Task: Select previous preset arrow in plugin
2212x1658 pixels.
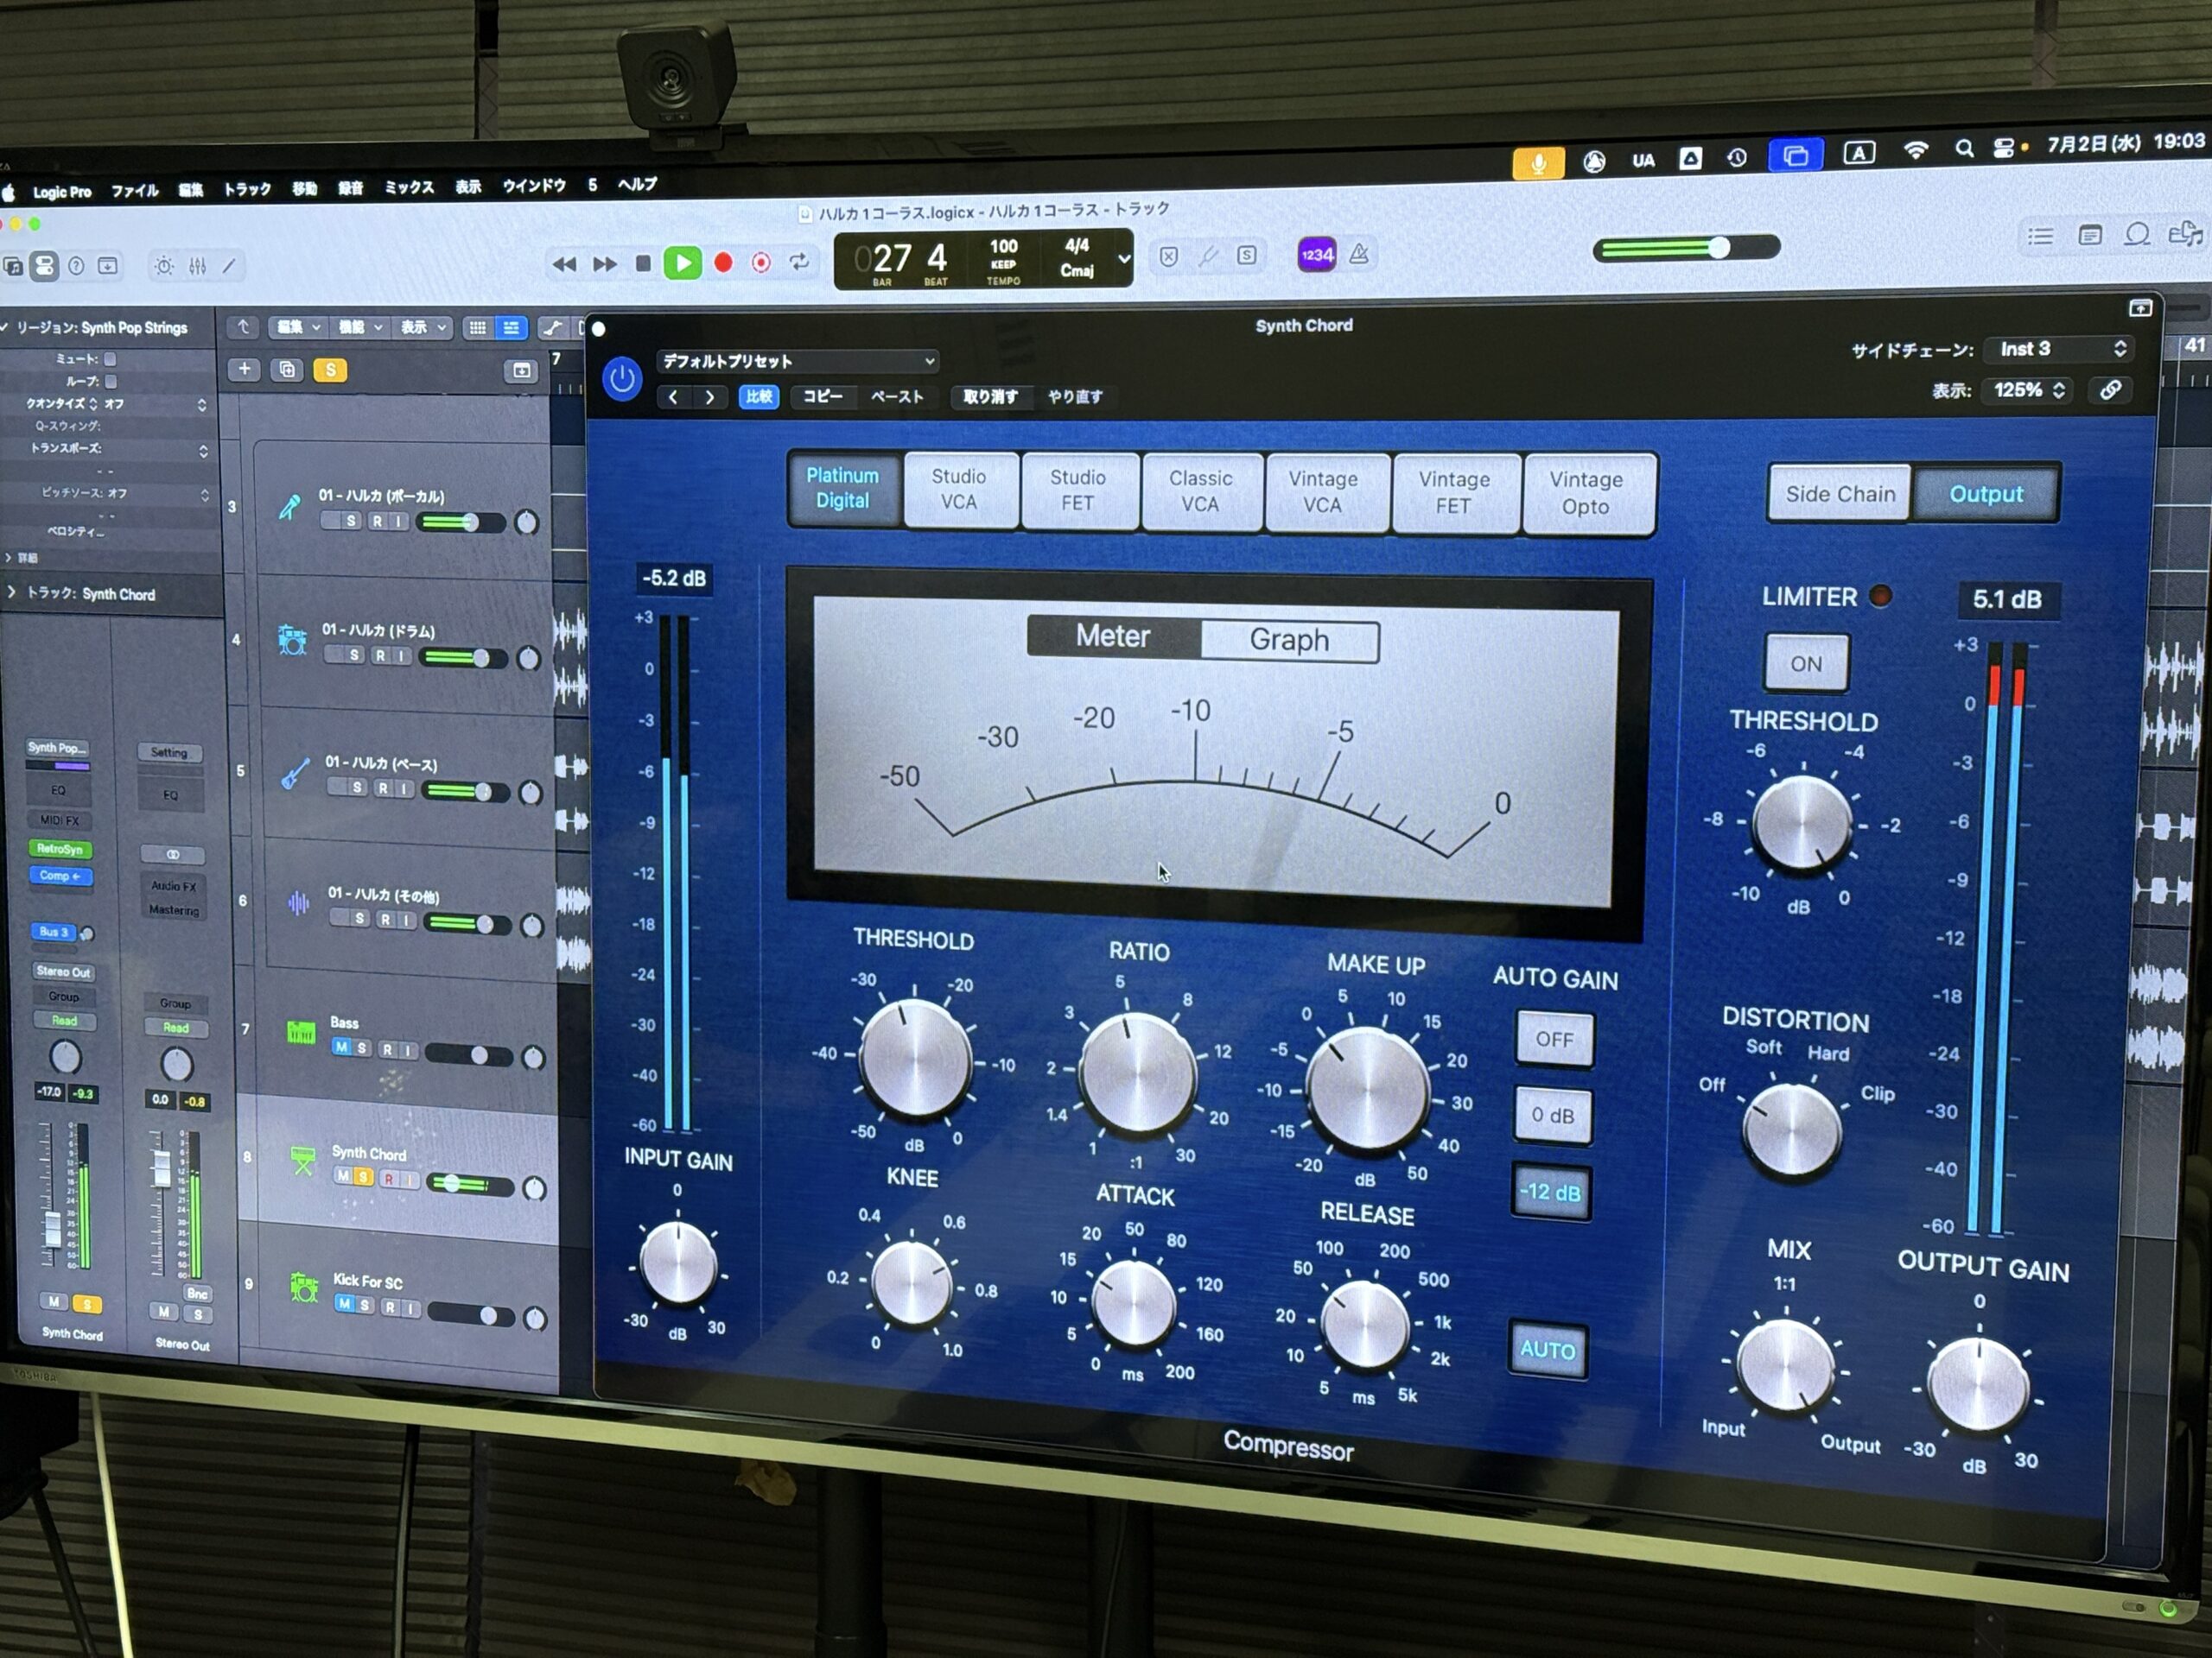Action: tap(674, 396)
